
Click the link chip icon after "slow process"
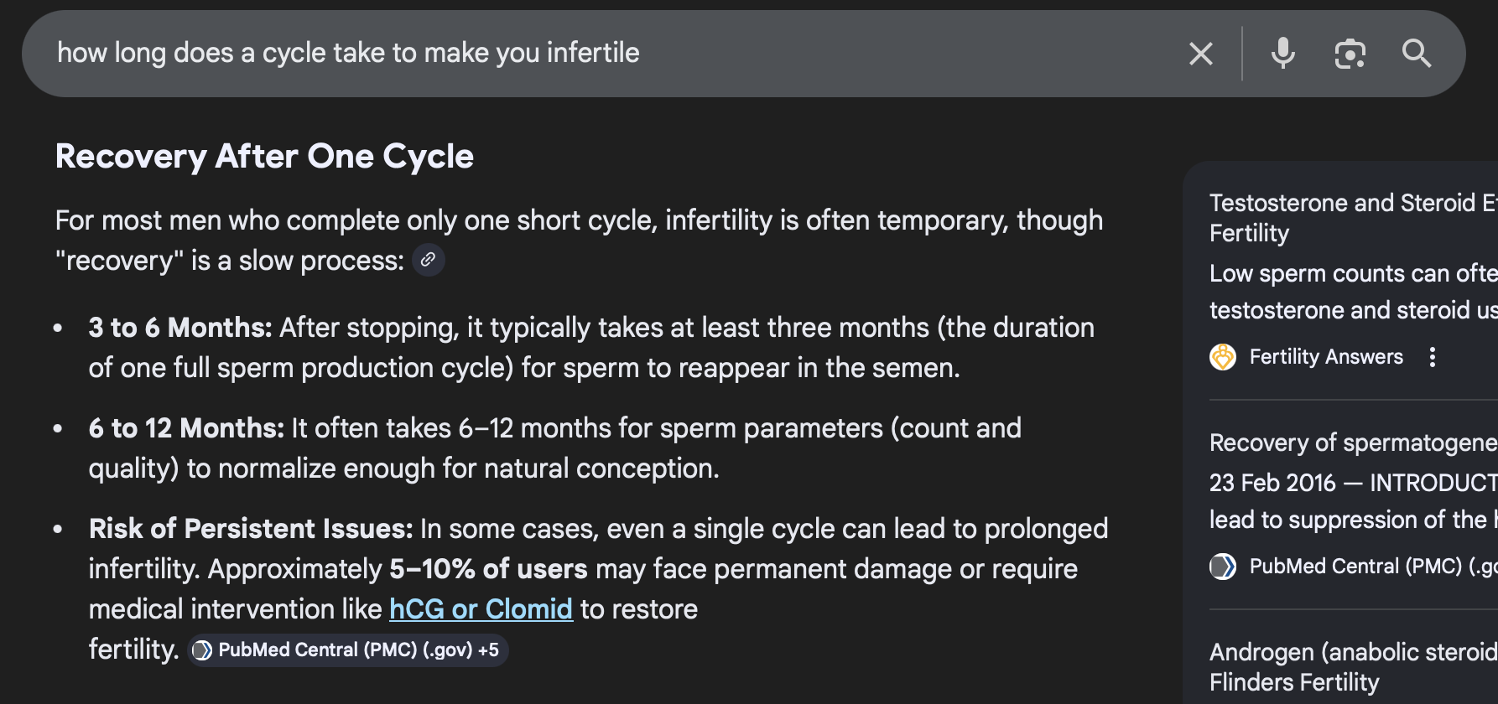click(x=428, y=261)
